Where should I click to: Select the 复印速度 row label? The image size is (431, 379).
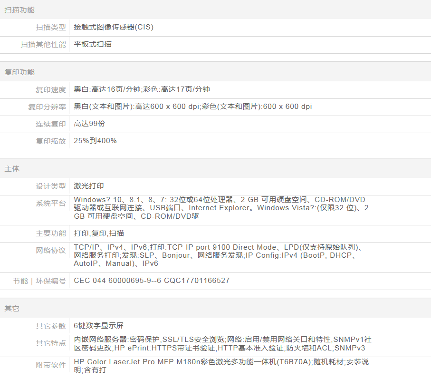(x=51, y=90)
